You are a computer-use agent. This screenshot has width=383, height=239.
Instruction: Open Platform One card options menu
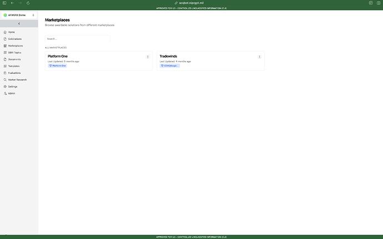click(148, 57)
